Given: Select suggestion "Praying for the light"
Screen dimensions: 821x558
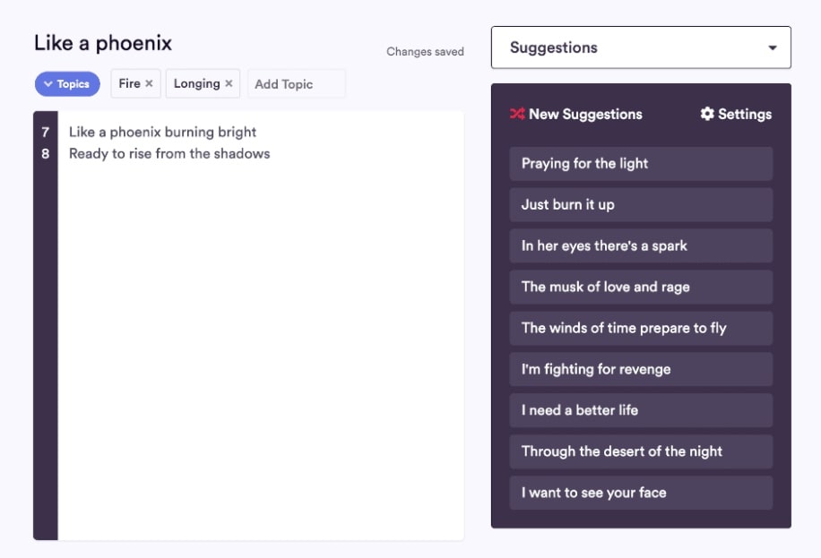Looking at the screenshot, I should click(640, 164).
